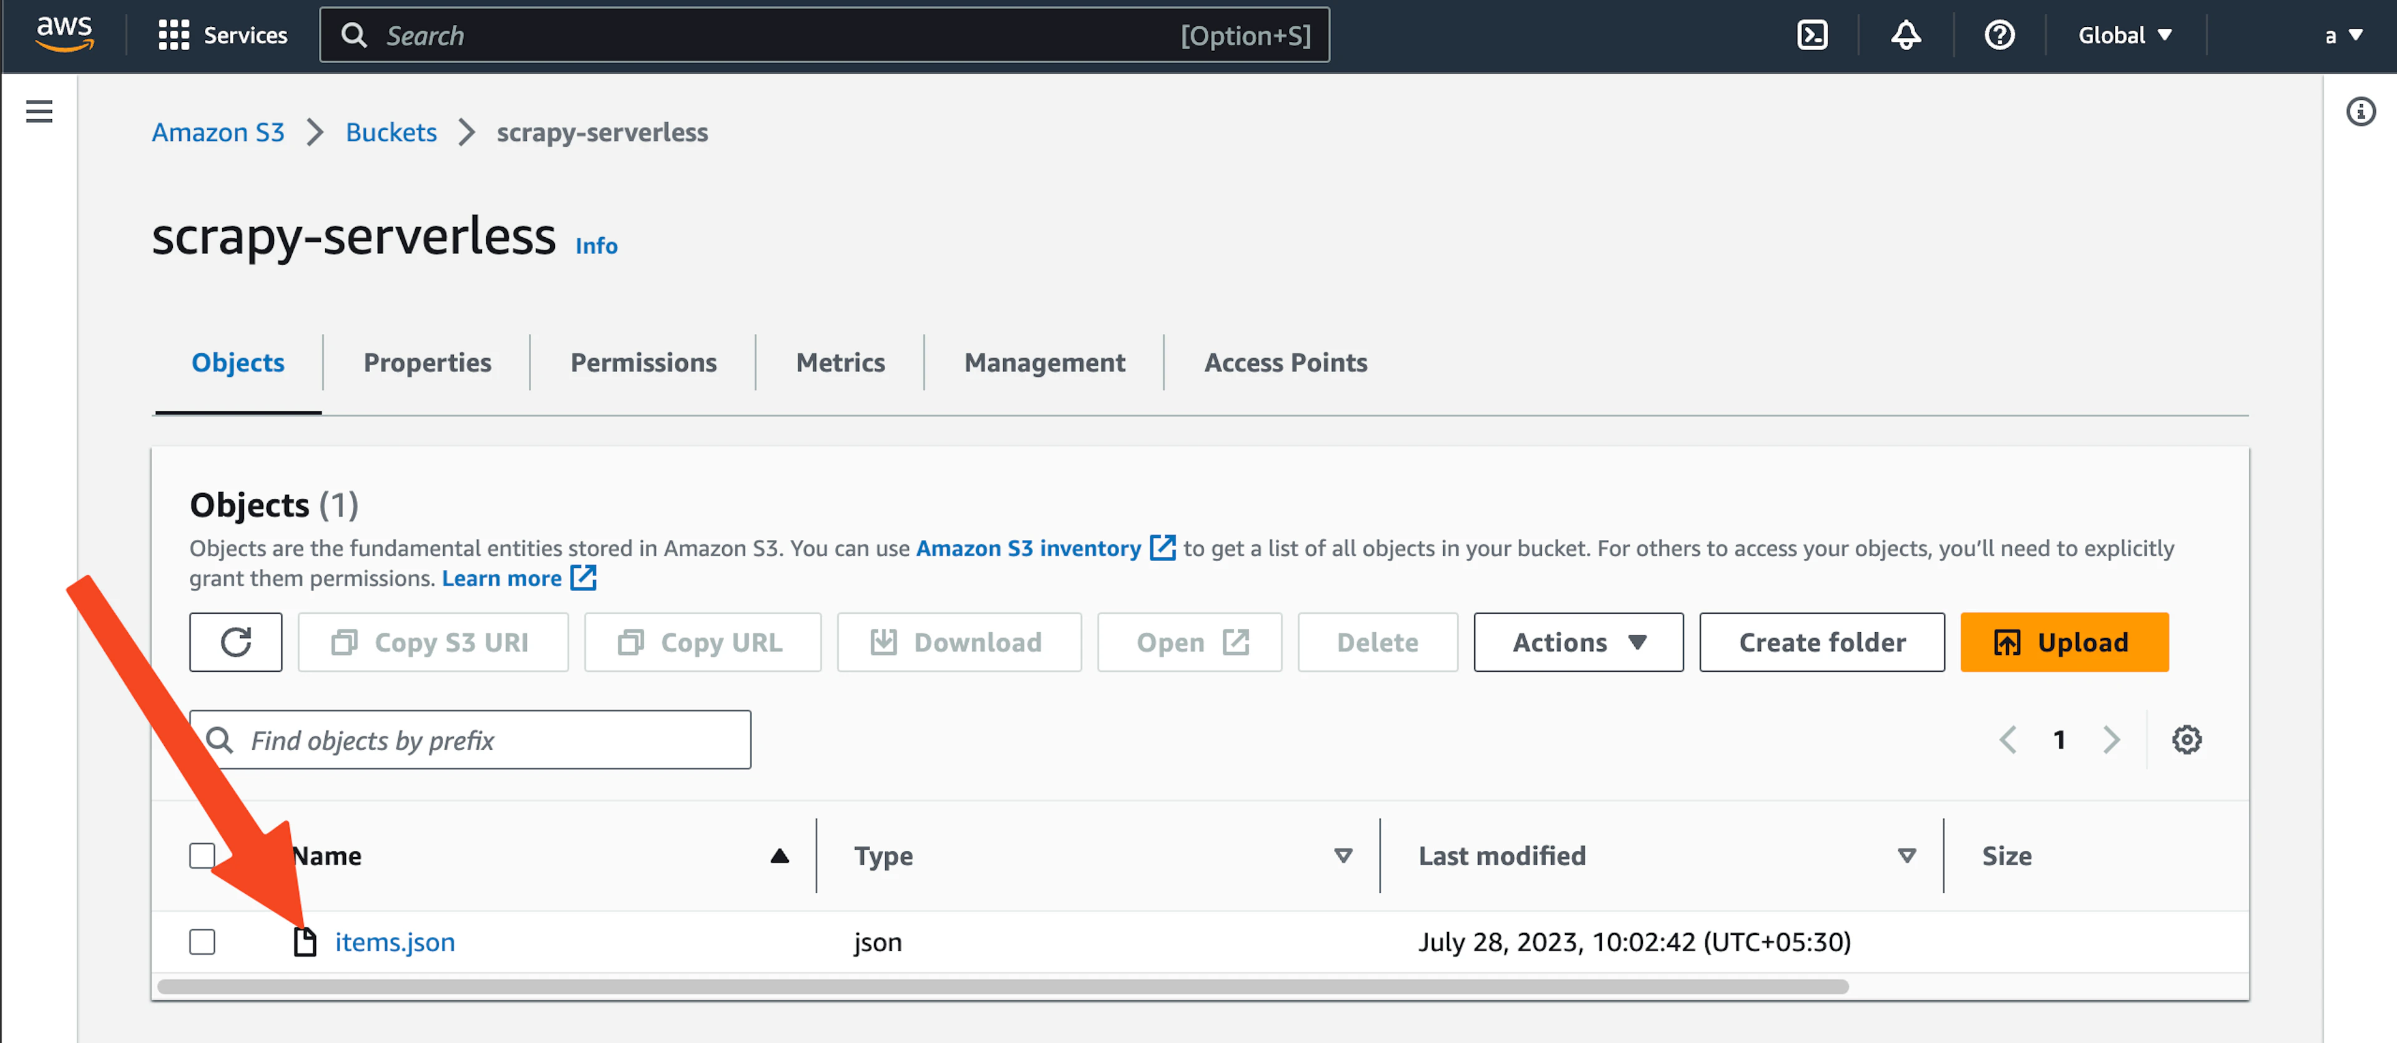Image resolution: width=2397 pixels, height=1043 pixels.
Task: Click the items.json file icon
Action: point(304,942)
